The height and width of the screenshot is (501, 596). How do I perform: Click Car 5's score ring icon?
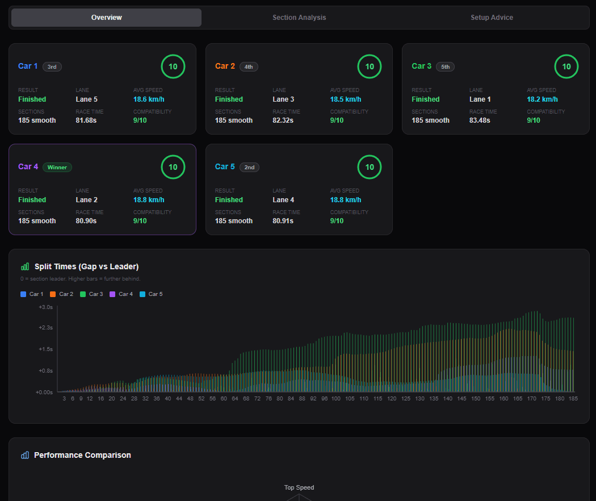370,167
